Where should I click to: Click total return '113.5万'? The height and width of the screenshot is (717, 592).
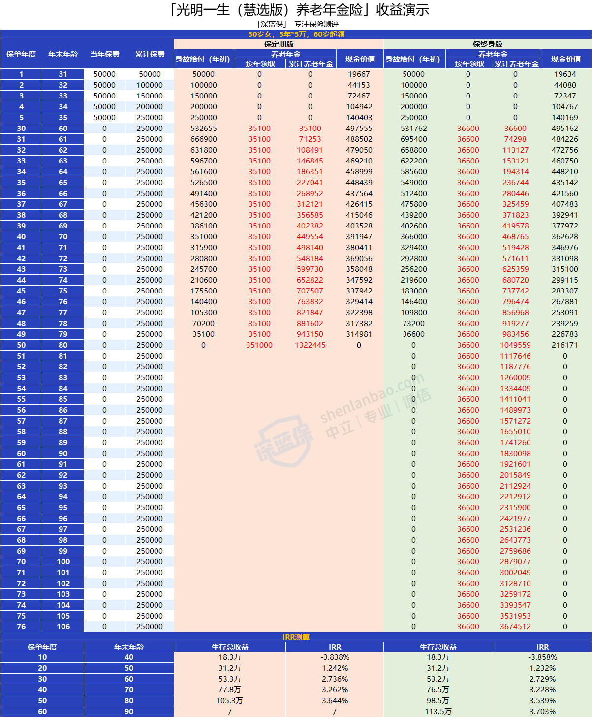tap(438, 712)
